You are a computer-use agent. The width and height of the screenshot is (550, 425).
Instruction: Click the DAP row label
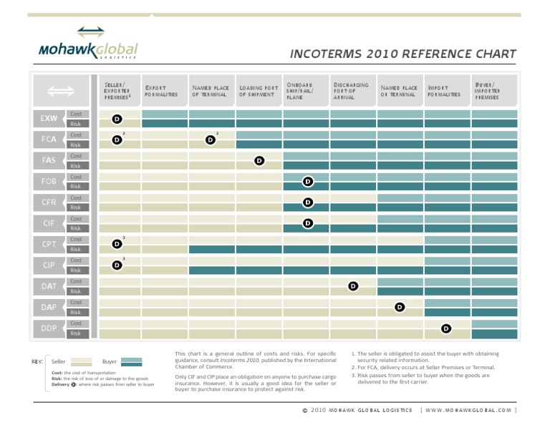49,307
